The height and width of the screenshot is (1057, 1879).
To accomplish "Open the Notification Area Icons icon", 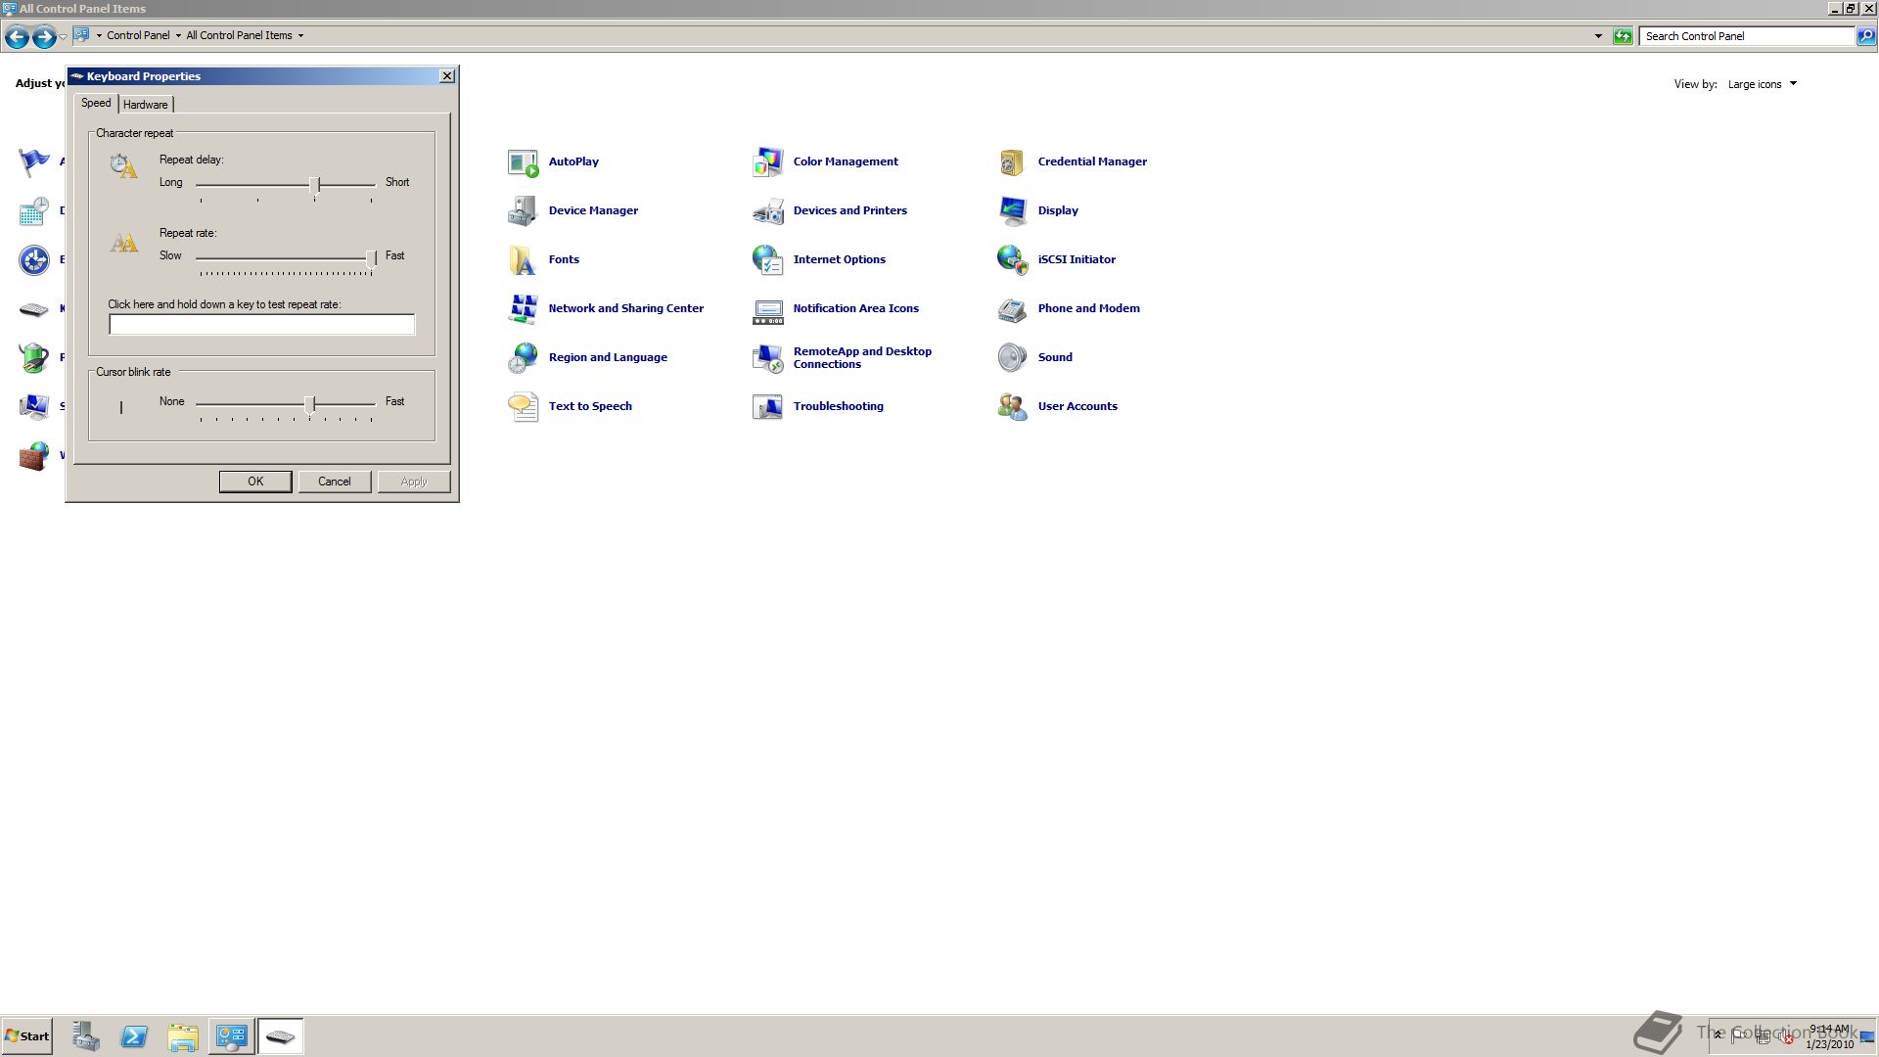I will pyautogui.click(x=768, y=309).
